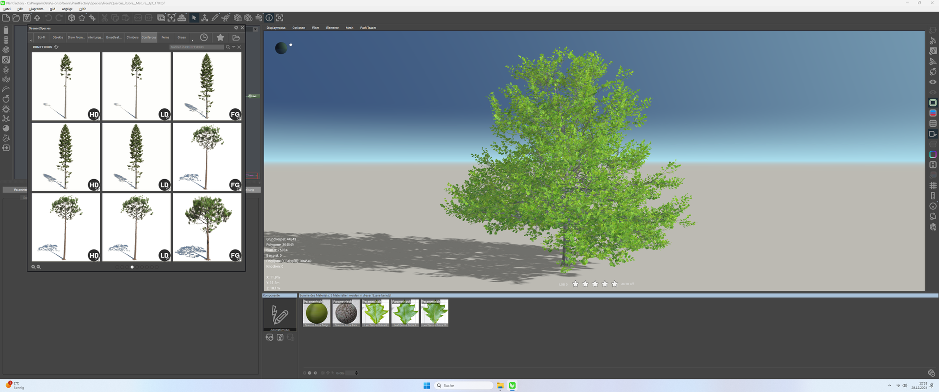The height and width of the screenshot is (392, 939).
Task: Click the Automatikmodus pencil icon
Action: click(x=280, y=314)
